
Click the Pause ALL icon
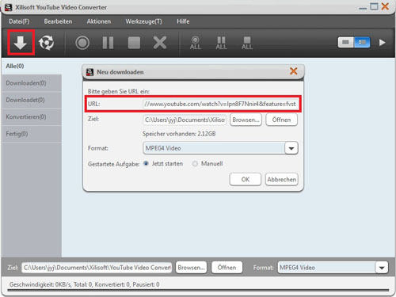coord(221,43)
